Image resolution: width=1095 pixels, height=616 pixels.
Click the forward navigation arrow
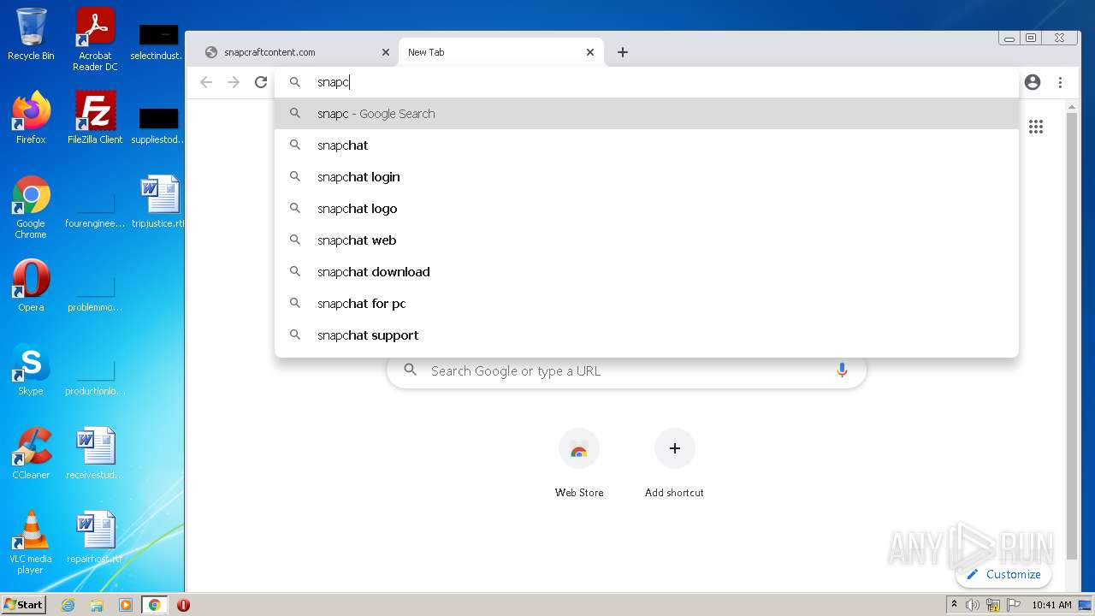234,82
